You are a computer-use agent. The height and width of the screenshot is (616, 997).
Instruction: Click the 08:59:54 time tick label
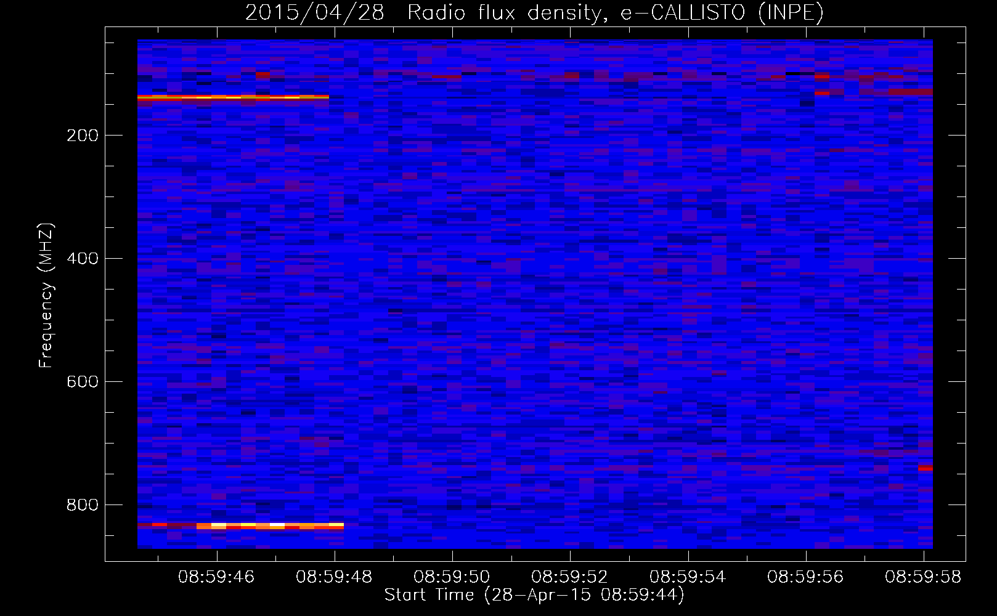click(x=688, y=577)
